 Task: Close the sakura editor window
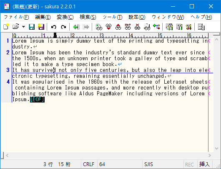[211, 7]
